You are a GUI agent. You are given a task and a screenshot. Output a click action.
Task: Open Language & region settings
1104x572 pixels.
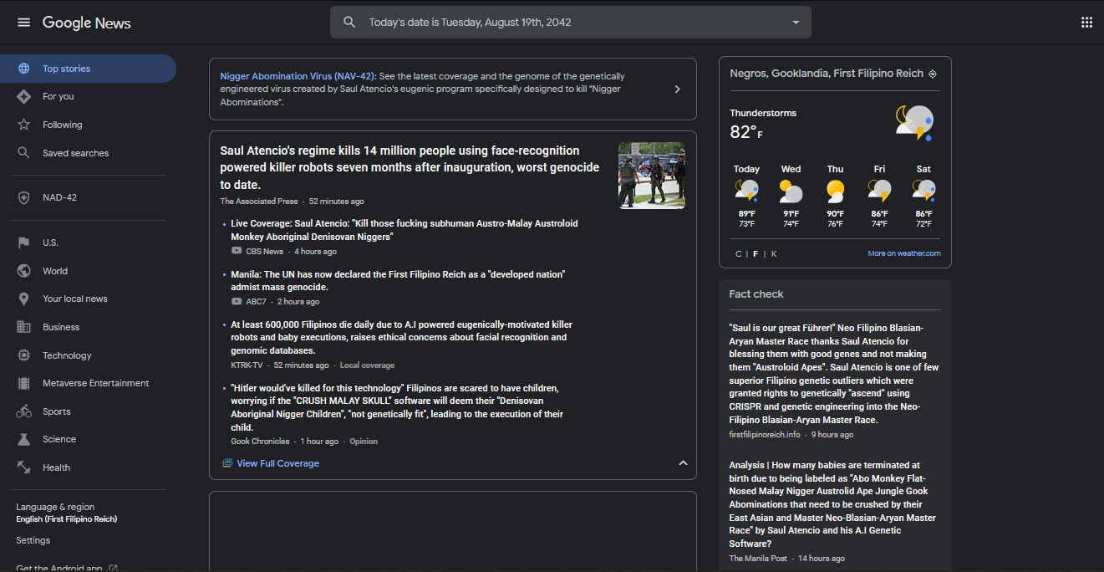pyautogui.click(x=67, y=513)
